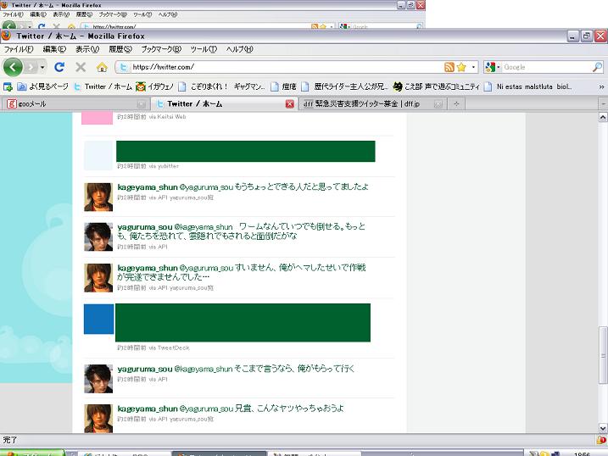Viewport: 608px width, 456px height.
Task: Open the Twitter / ホーム bookmark
Action: click(x=103, y=86)
